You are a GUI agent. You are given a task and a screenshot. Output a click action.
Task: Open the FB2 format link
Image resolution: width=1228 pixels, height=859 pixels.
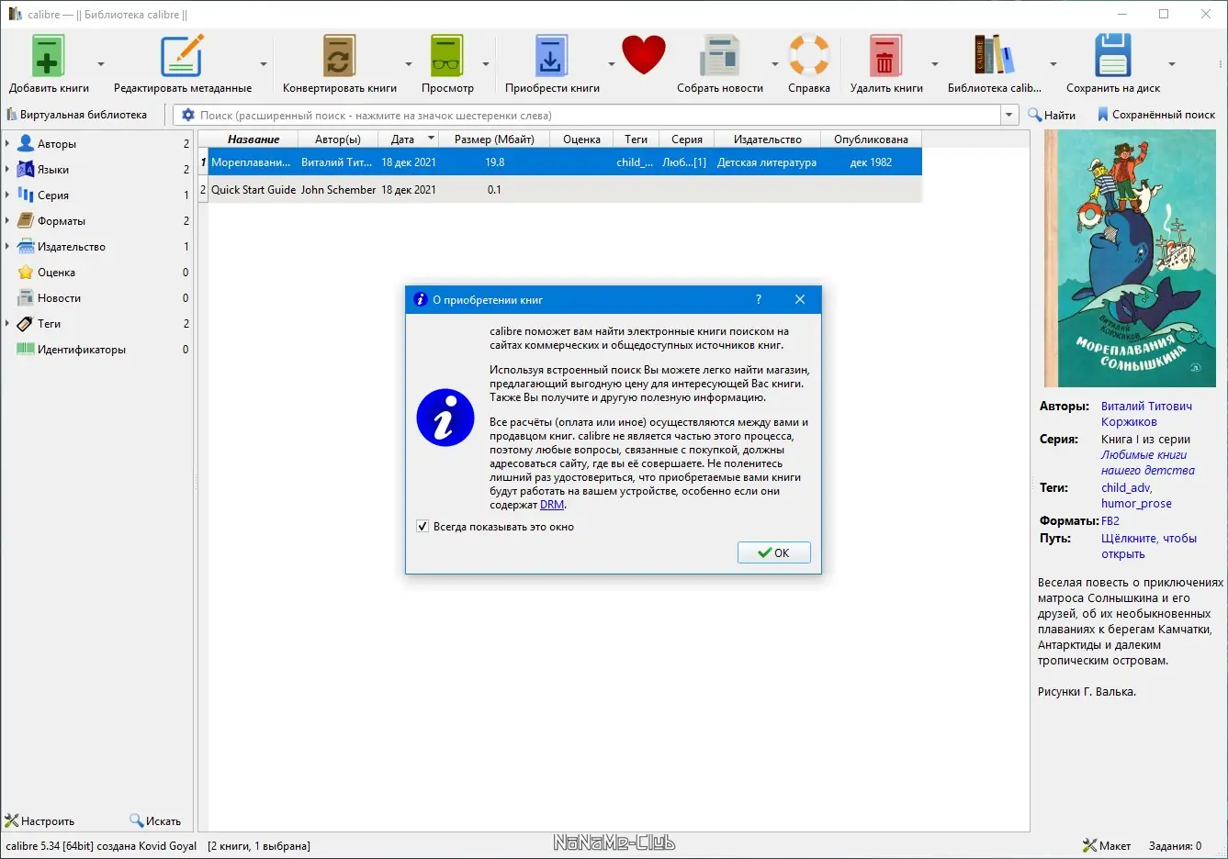coord(1110,521)
